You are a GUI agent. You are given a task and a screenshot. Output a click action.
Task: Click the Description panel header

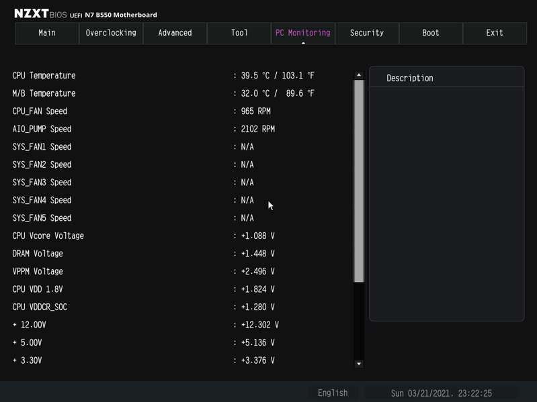tap(446, 77)
